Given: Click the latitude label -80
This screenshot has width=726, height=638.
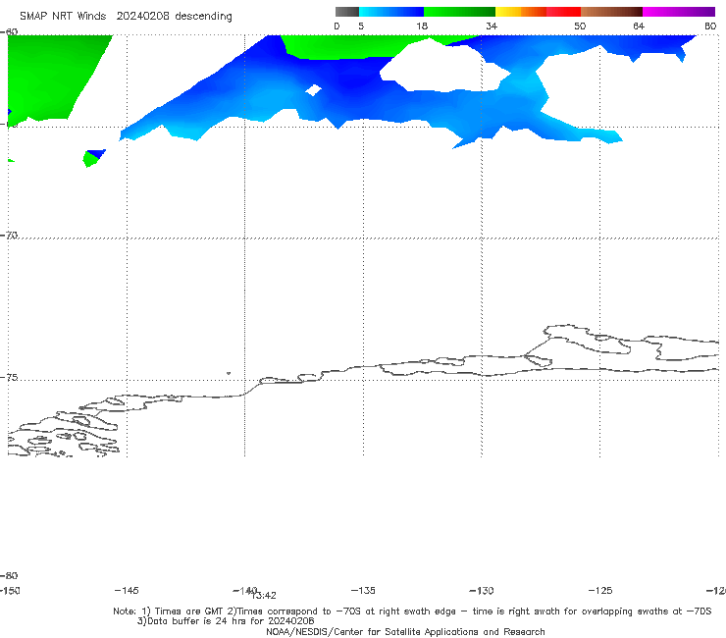Looking at the screenshot, I should coord(9,575).
